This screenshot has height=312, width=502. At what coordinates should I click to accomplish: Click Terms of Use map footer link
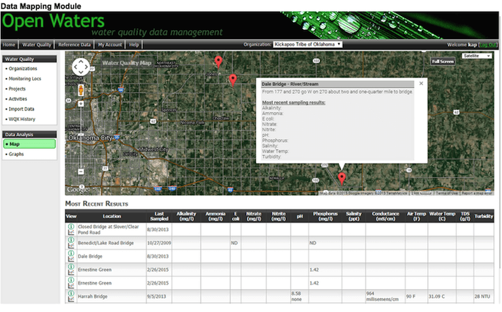(447, 193)
